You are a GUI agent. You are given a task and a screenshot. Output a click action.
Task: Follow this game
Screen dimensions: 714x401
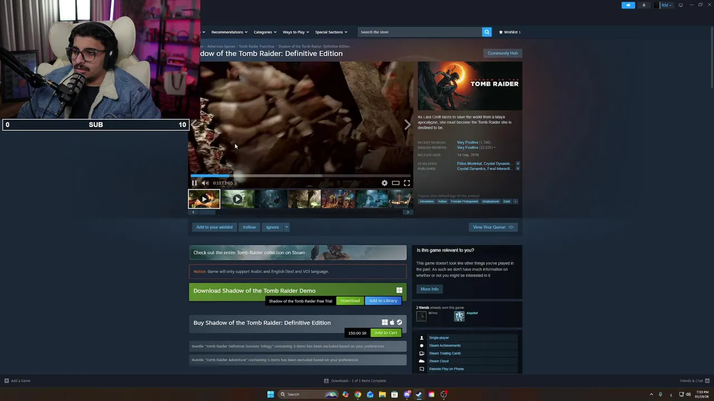tap(249, 227)
